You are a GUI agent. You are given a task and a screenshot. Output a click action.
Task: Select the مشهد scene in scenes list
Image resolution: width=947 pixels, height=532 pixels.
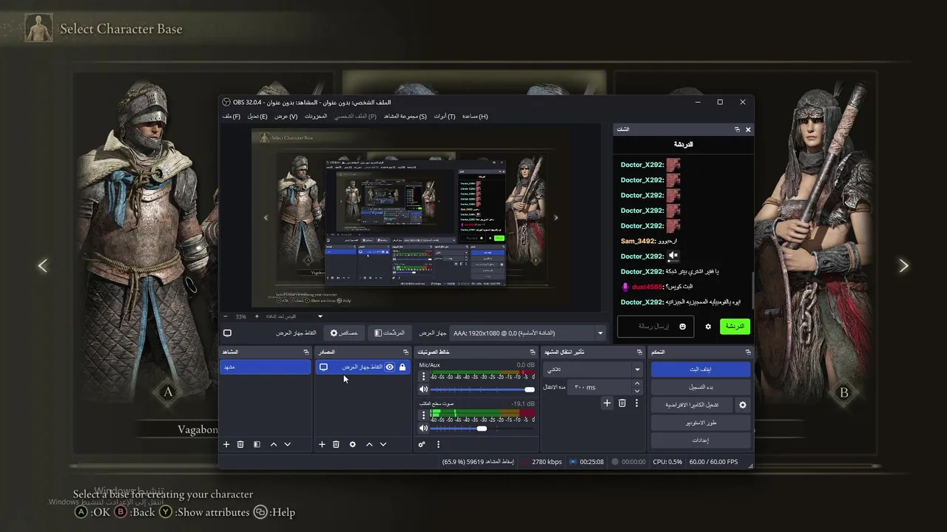(x=266, y=367)
